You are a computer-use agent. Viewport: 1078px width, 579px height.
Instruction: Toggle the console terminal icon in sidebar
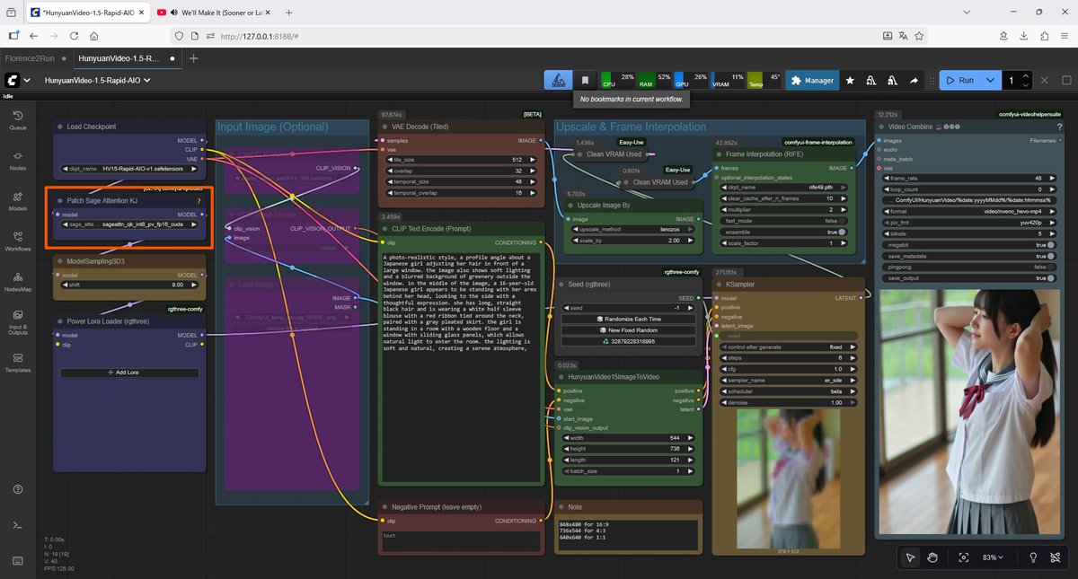[18, 525]
